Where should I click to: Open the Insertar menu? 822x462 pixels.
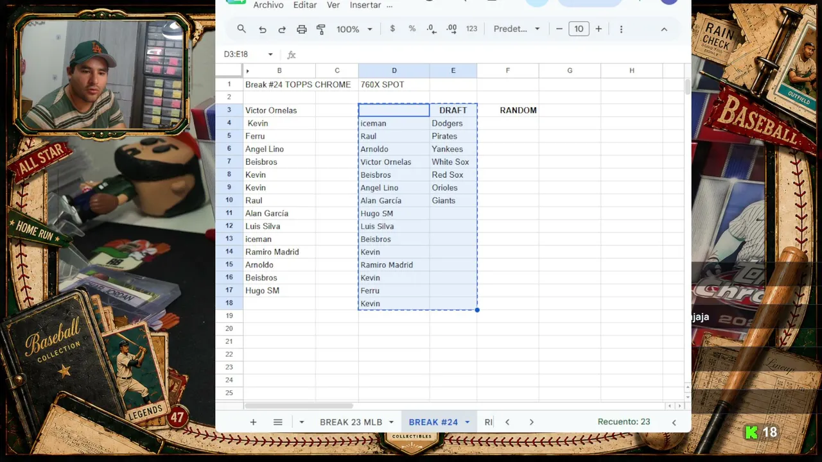[x=365, y=5]
